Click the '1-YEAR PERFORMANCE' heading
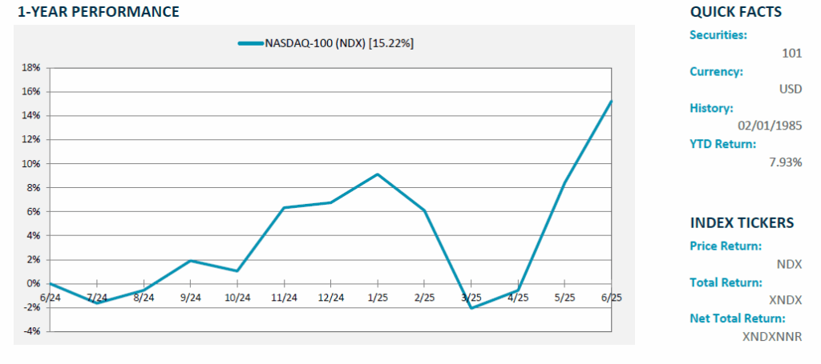This screenshot has width=821, height=364. click(x=99, y=12)
